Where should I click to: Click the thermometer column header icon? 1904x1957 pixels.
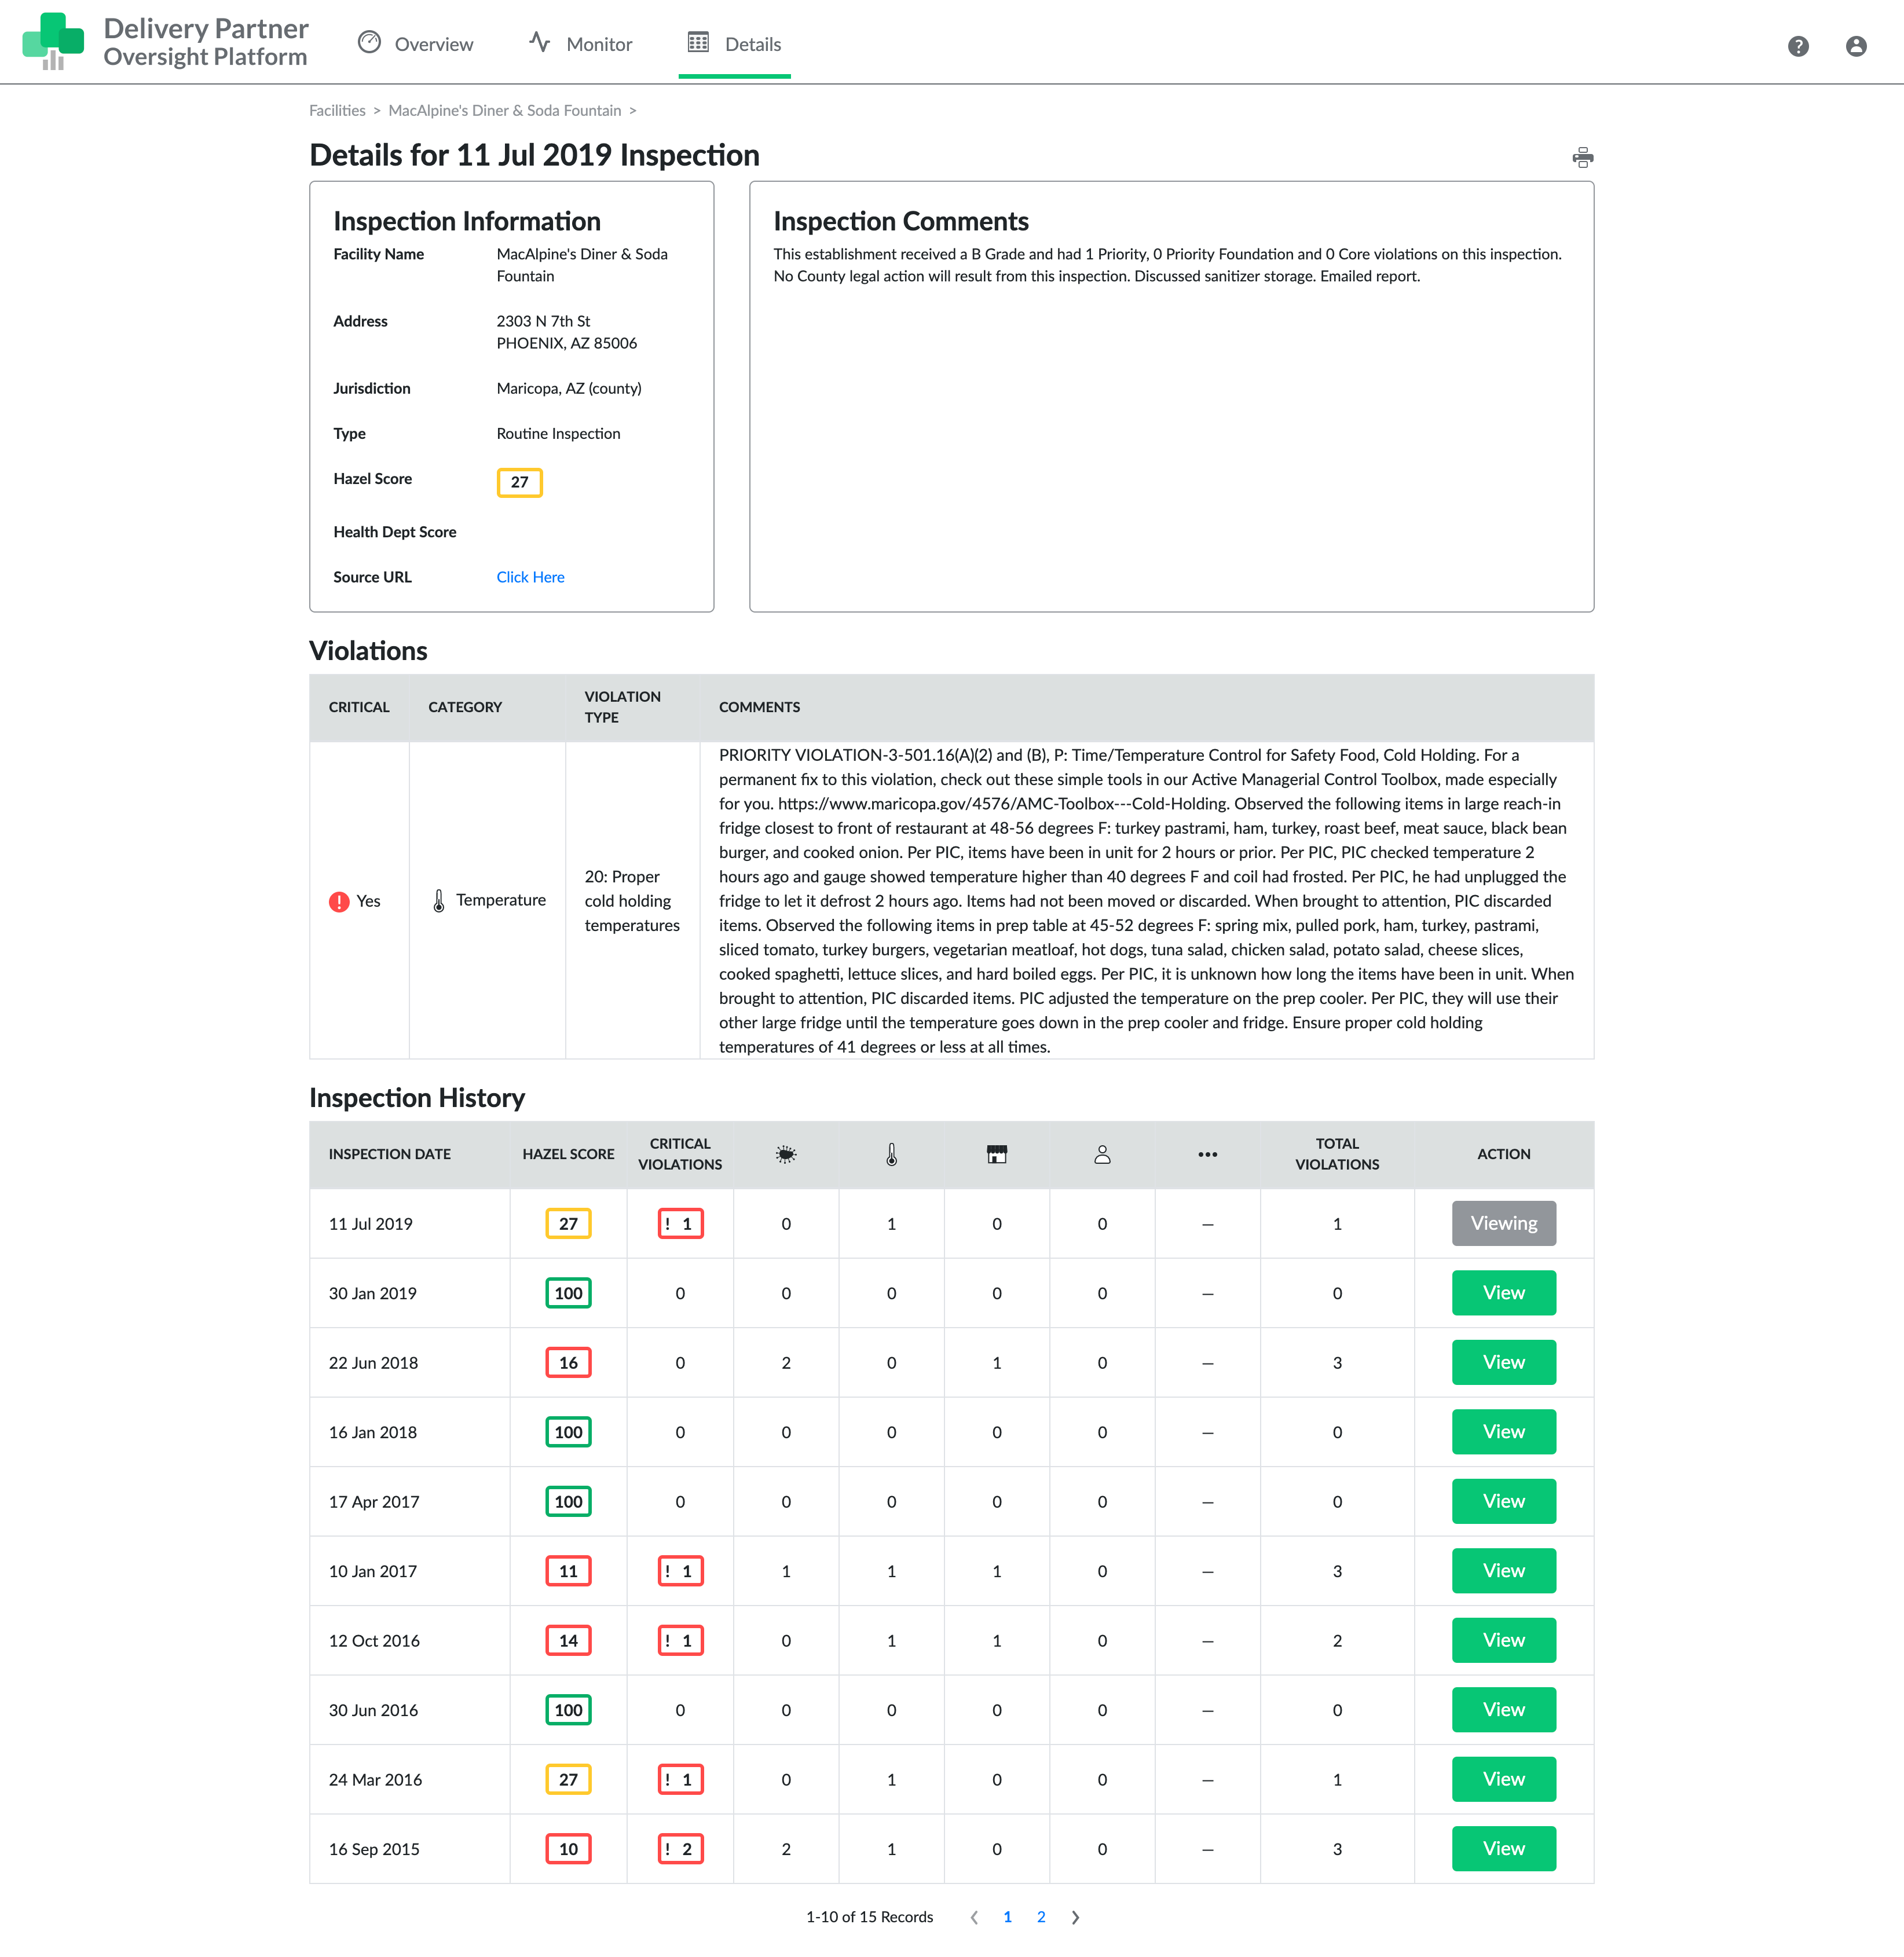pyautogui.click(x=891, y=1154)
